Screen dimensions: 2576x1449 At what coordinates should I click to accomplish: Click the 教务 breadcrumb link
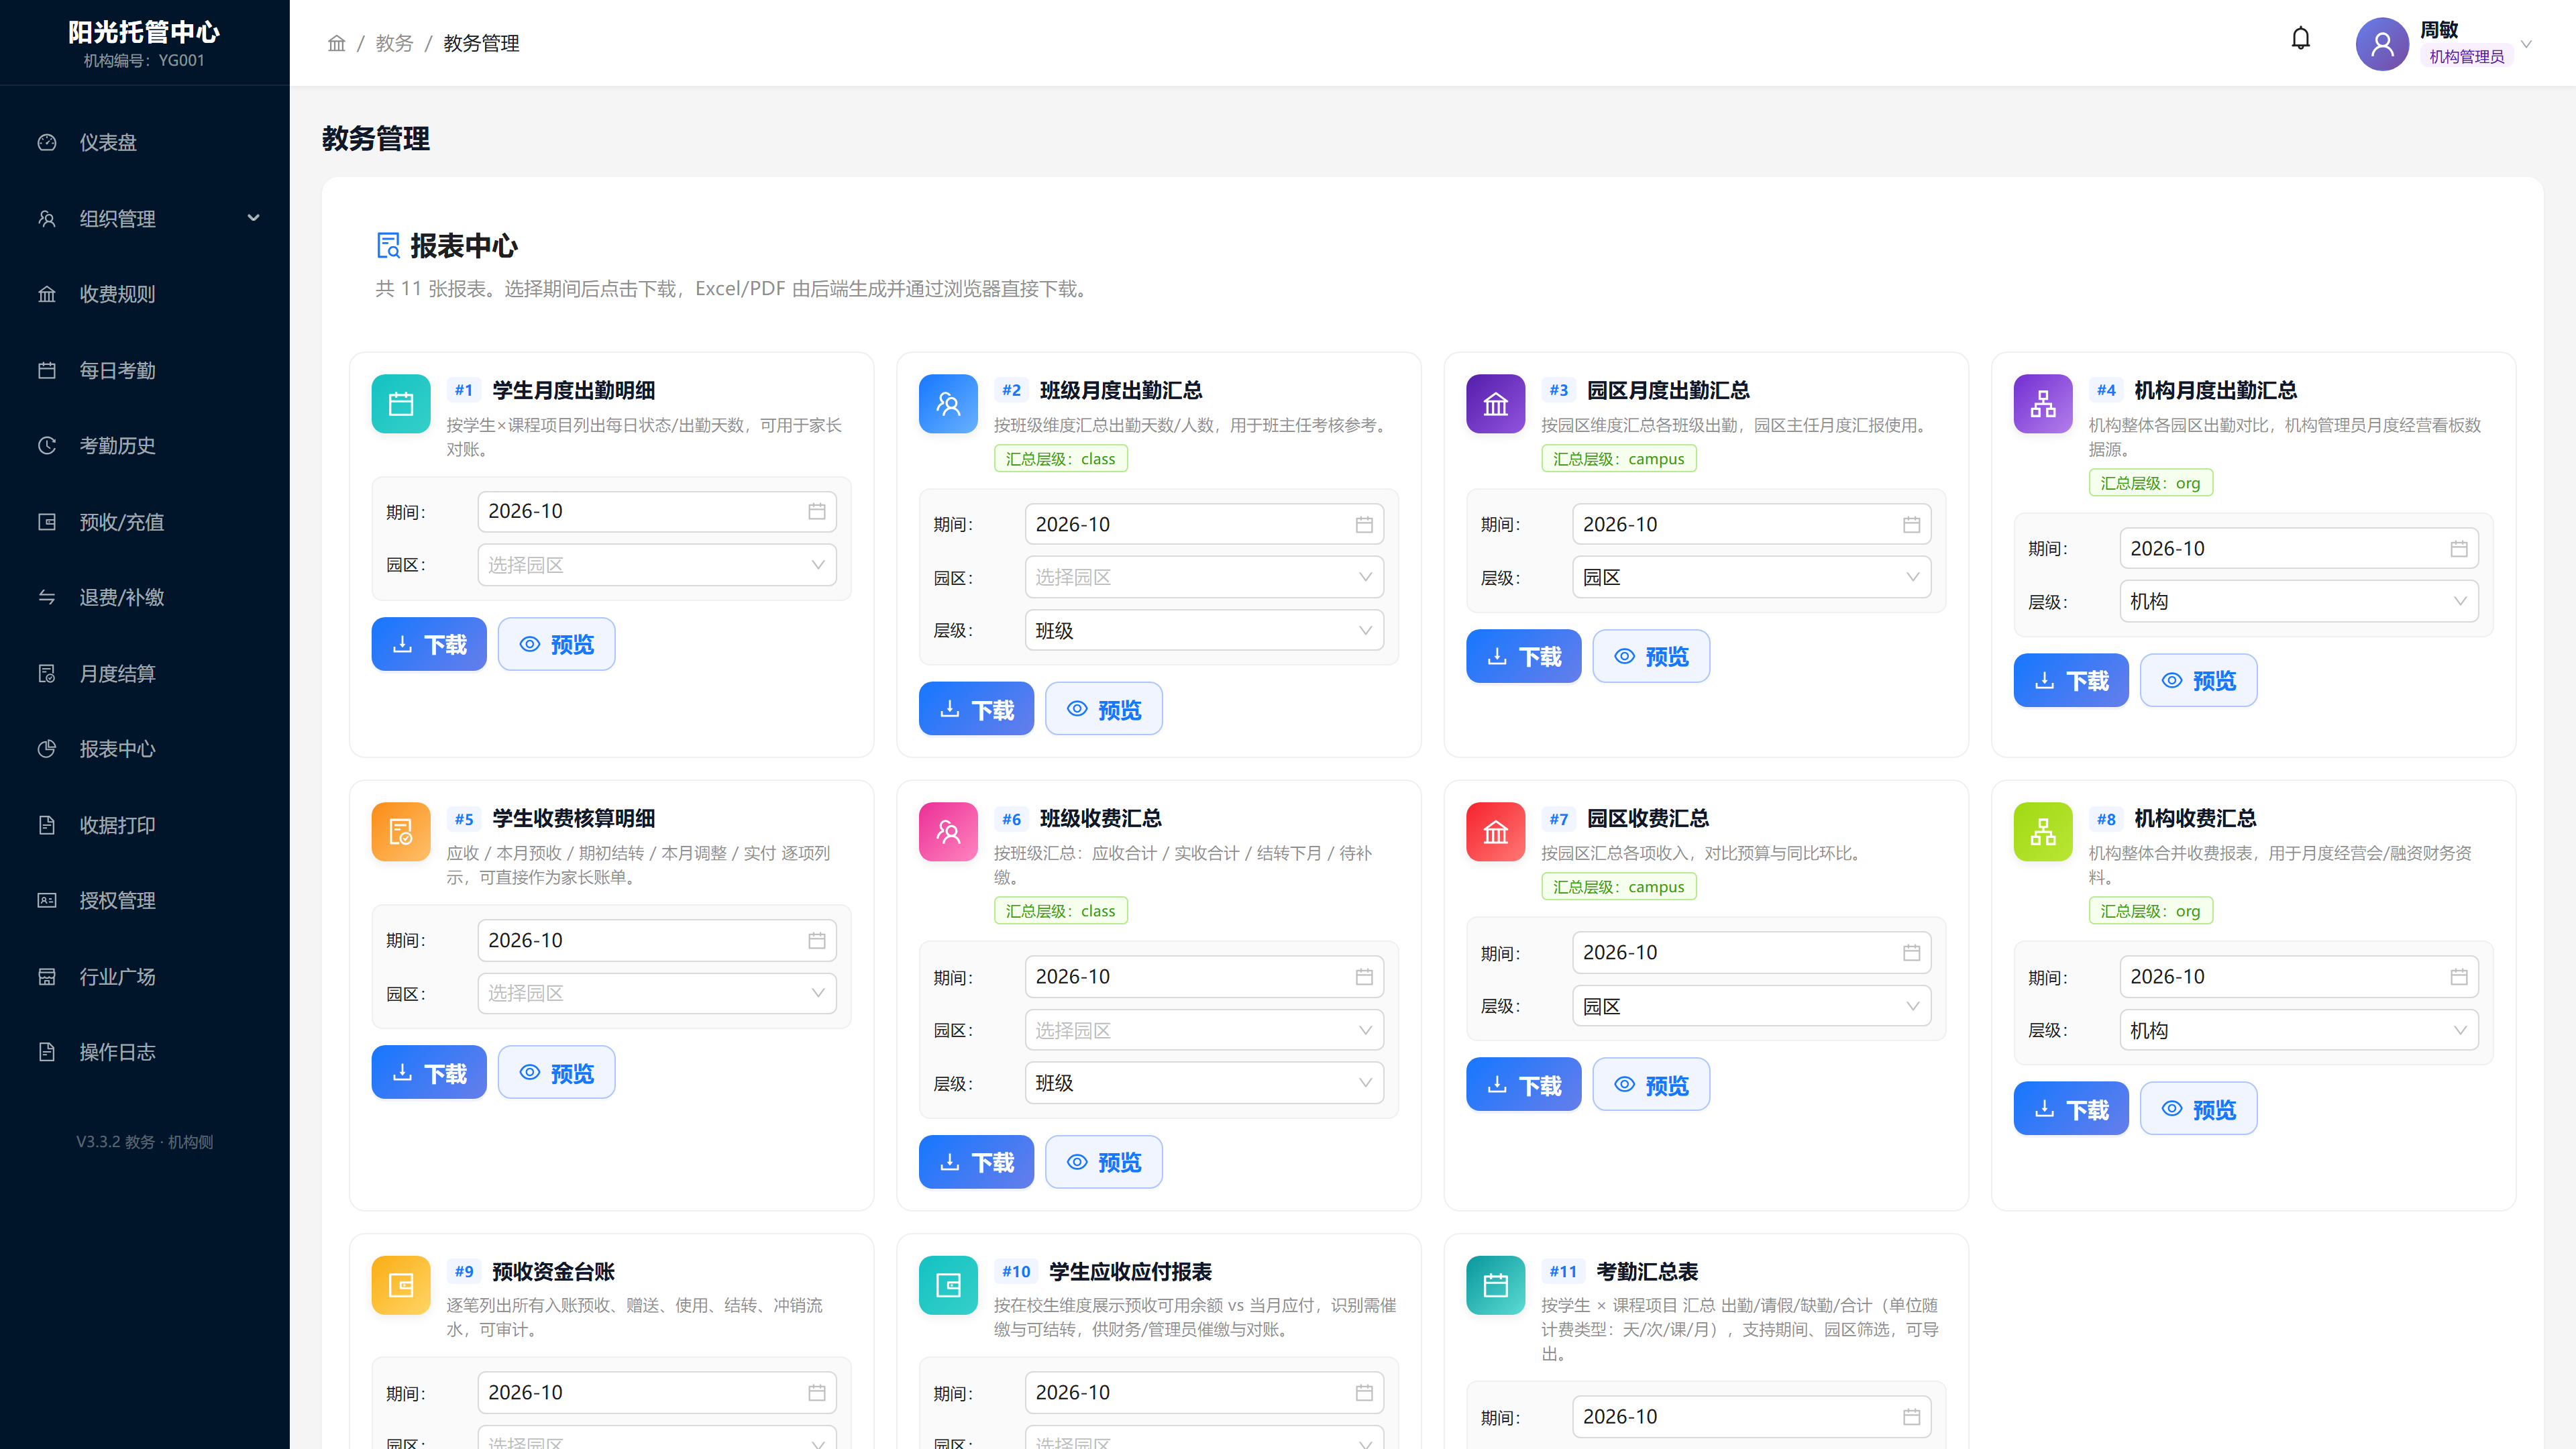click(x=394, y=43)
